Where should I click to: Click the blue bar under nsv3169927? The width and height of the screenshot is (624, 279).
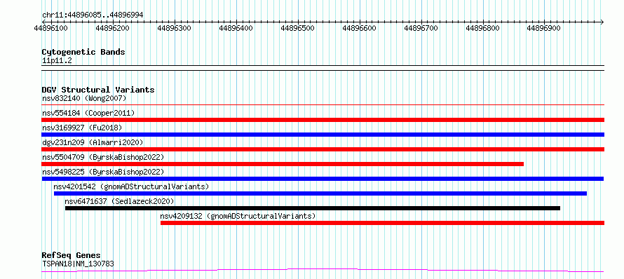[x=323, y=135]
